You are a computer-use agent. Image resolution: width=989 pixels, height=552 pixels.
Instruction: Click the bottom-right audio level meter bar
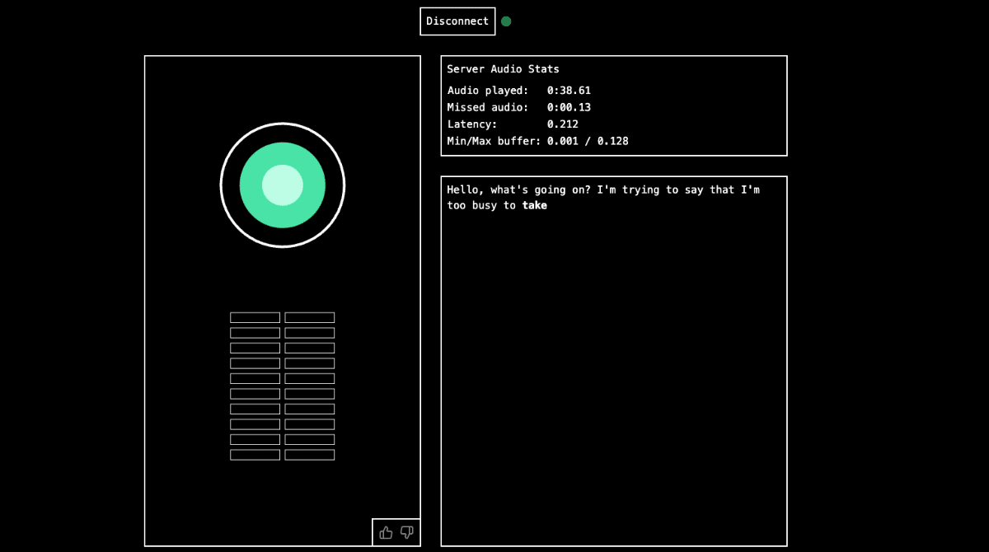click(x=310, y=455)
